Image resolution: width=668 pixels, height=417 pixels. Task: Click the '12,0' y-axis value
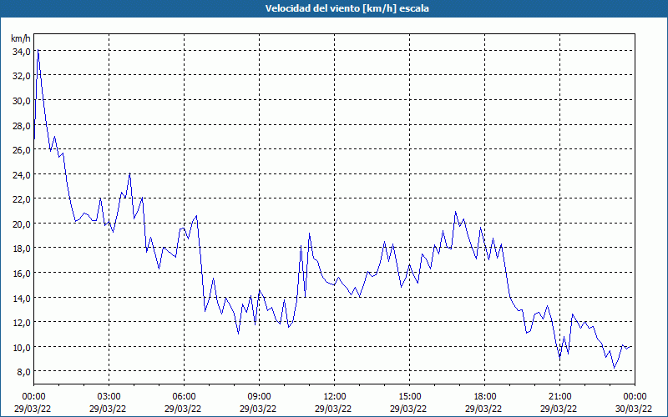[x=22, y=322]
